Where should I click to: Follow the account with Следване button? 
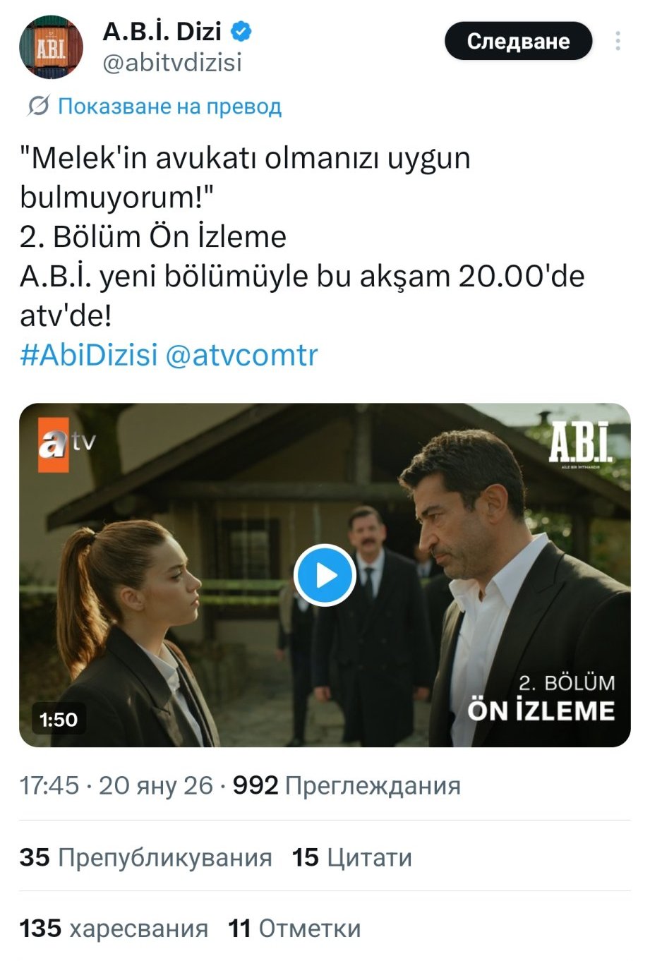[518, 41]
